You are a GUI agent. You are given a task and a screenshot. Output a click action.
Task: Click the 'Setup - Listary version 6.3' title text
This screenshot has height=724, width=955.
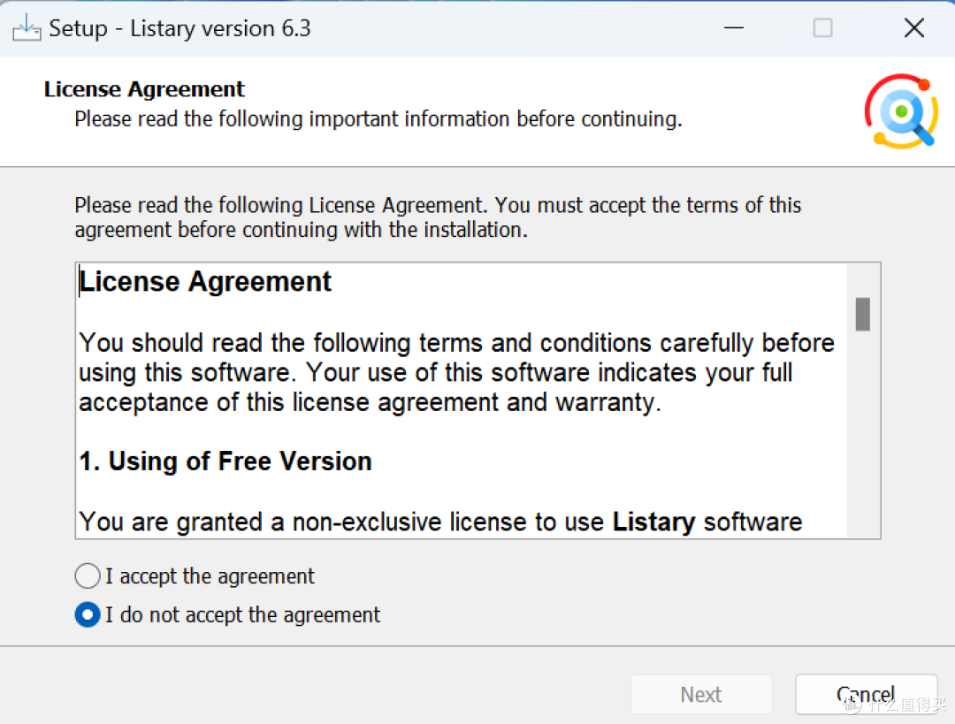pos(180,28)
